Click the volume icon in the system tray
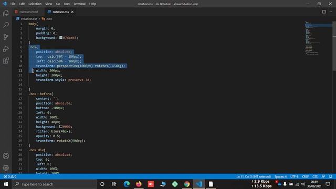 [303, 184]
